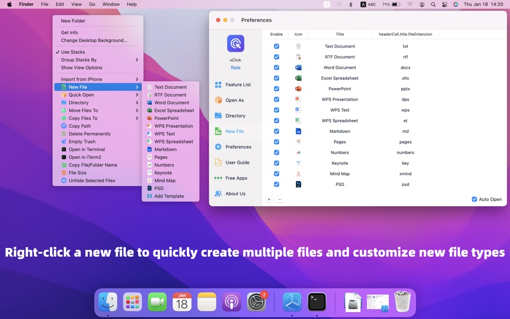Viewport: 510px width, 319px height.
Task: Click the Rate link under xClick
Action: point(236,68)
